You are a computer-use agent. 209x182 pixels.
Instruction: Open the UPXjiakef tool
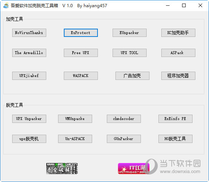pos(29,76)
